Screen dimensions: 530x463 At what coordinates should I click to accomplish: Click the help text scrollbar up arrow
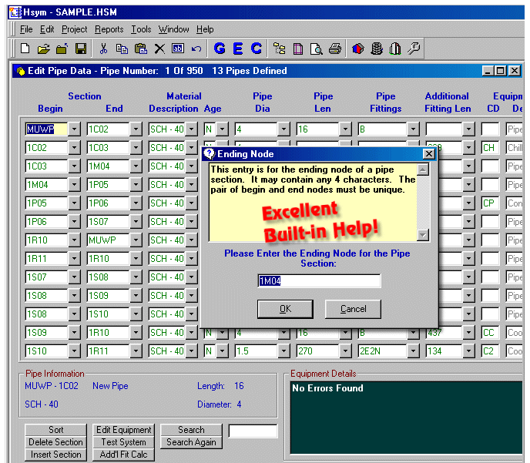[423, 169]
